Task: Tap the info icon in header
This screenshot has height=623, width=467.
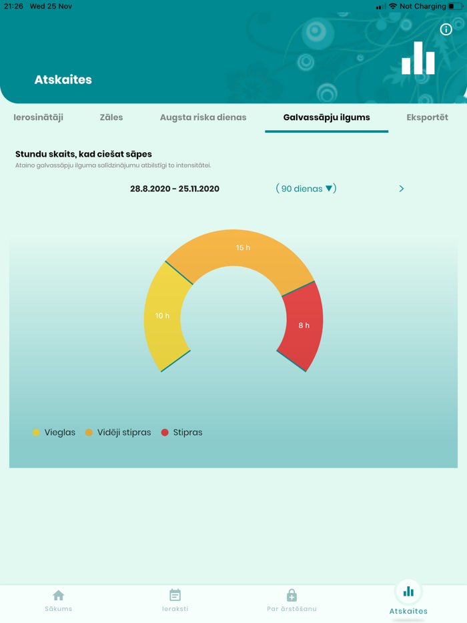Action: [446, 29]
